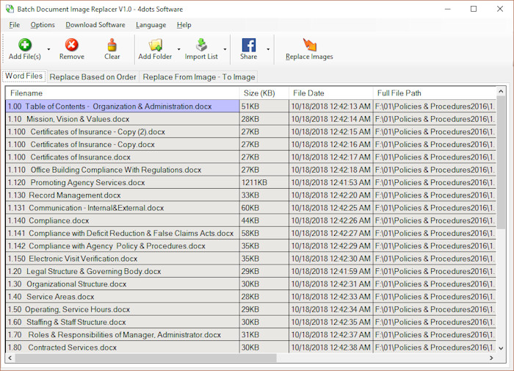
Task: Click the 58KB size cell
Action: (x=264, y=233)
